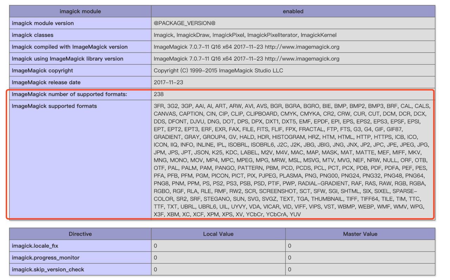Select the imagick.locale_fix directive
The height and width of the screenshot is (280, 450).
(35, 246)
